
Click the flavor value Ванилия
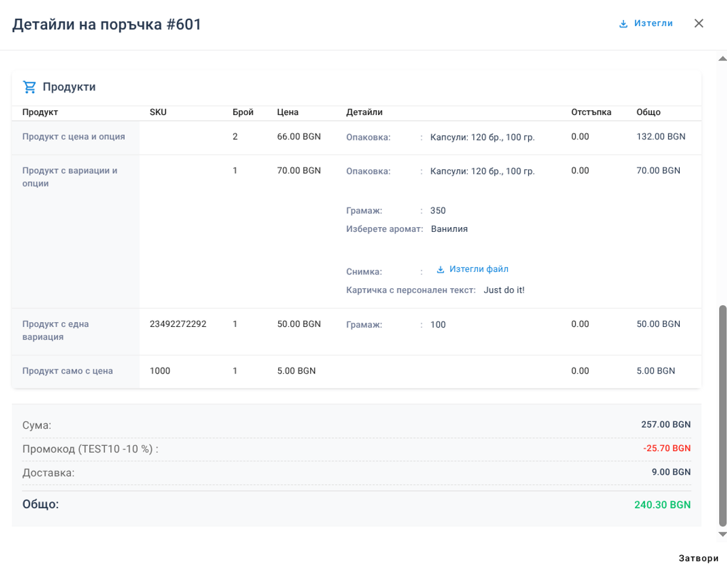[450, 229]
